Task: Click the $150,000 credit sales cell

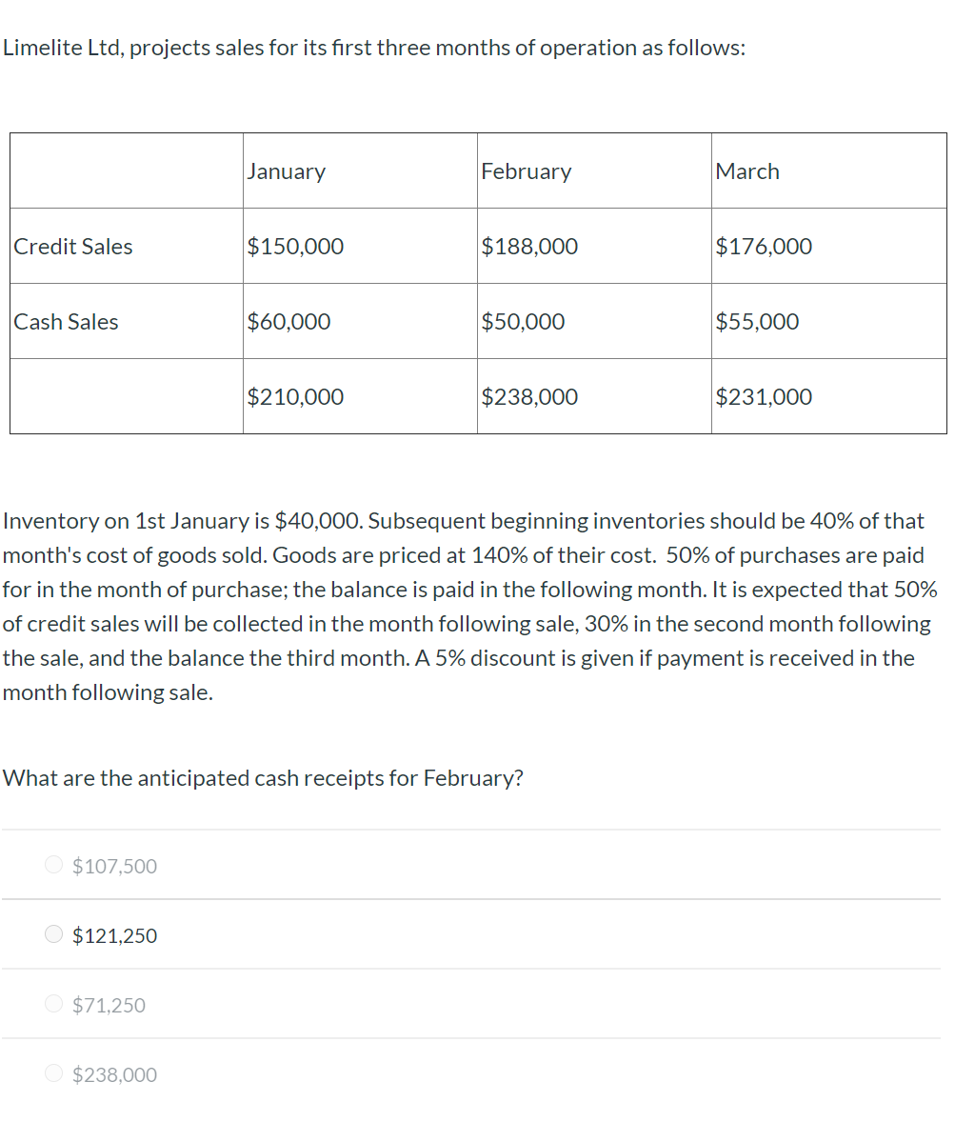Action: 295,246
